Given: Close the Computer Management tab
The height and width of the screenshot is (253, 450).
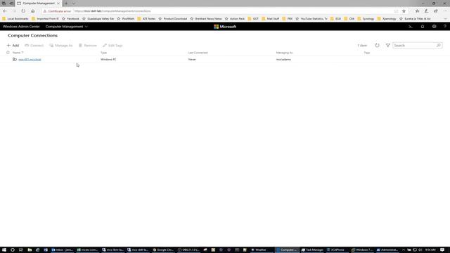Looking at the screenshot, I should point(58,3).
